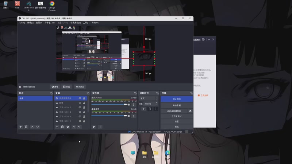Open the View menu
The width and height of the screenshot is (292, 164).
coord(39,23)
